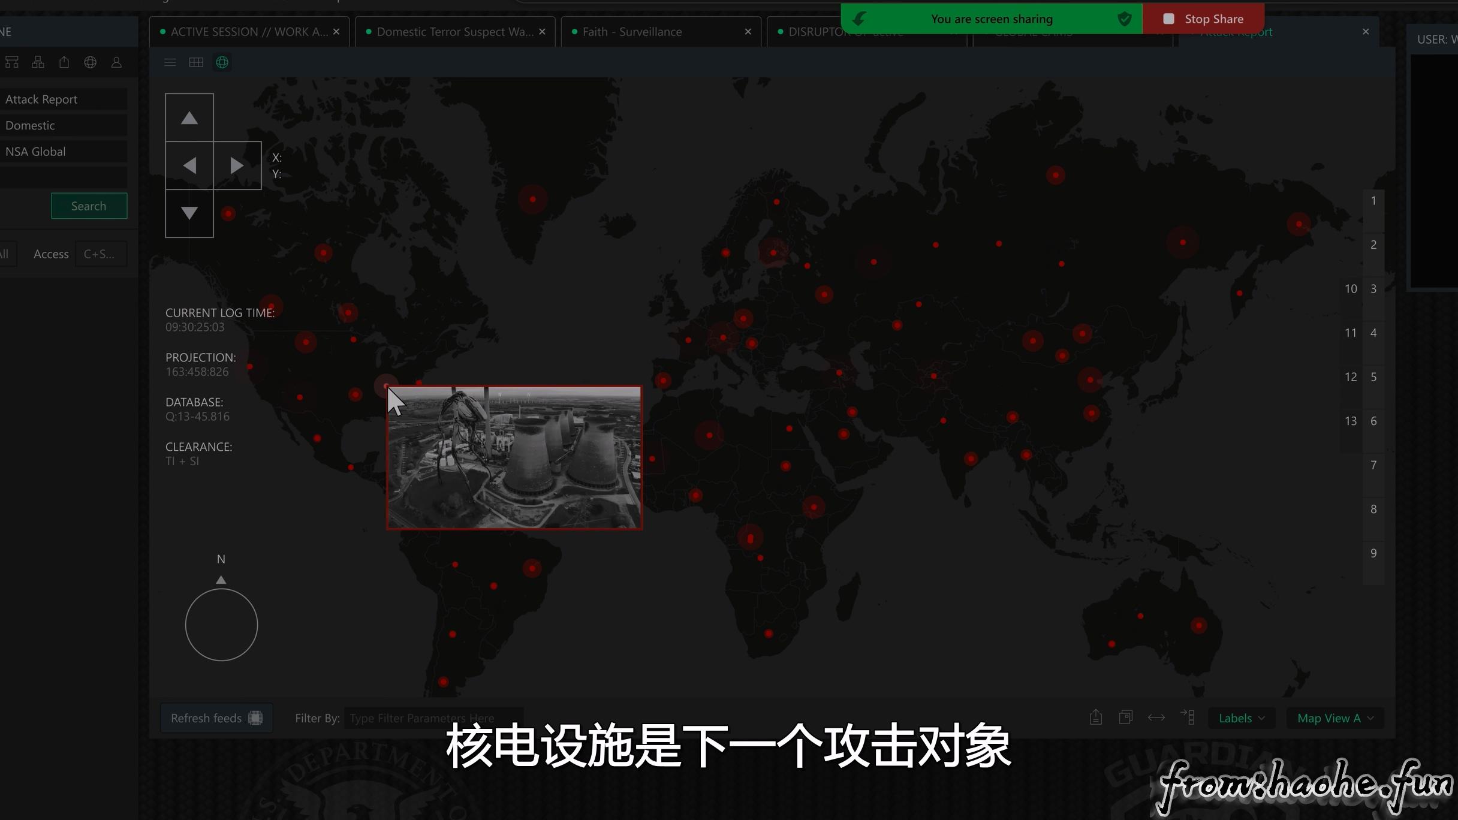Open the Labels dropdown
This screenshot has width=1458, height=820.
click(x=1242, y=718)
